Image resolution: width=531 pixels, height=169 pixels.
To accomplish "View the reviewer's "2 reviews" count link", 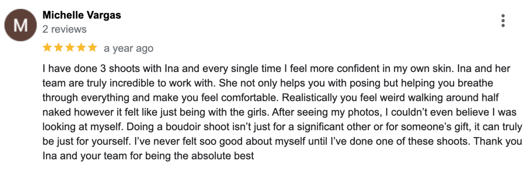I will coord(65,30).
